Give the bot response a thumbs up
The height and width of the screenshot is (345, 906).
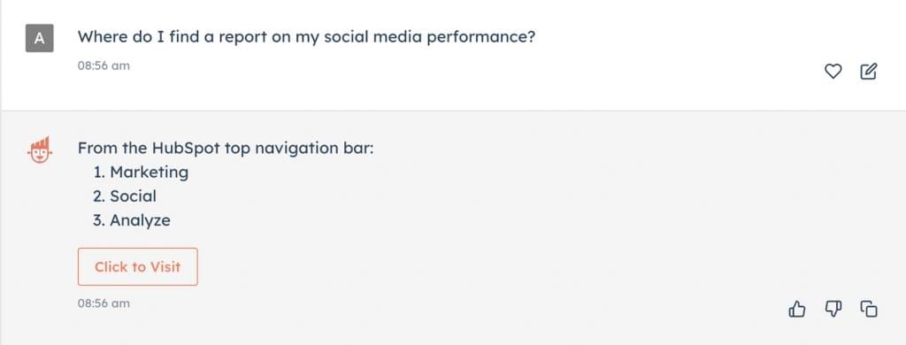click(797, 309)
